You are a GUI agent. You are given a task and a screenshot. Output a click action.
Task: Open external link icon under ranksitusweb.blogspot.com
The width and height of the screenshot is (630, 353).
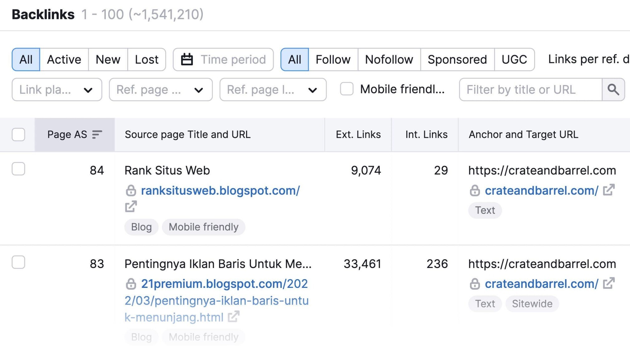[x=131, y=207]
